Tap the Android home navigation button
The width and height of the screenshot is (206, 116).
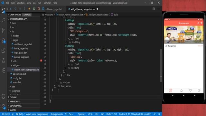pos(184,95)
